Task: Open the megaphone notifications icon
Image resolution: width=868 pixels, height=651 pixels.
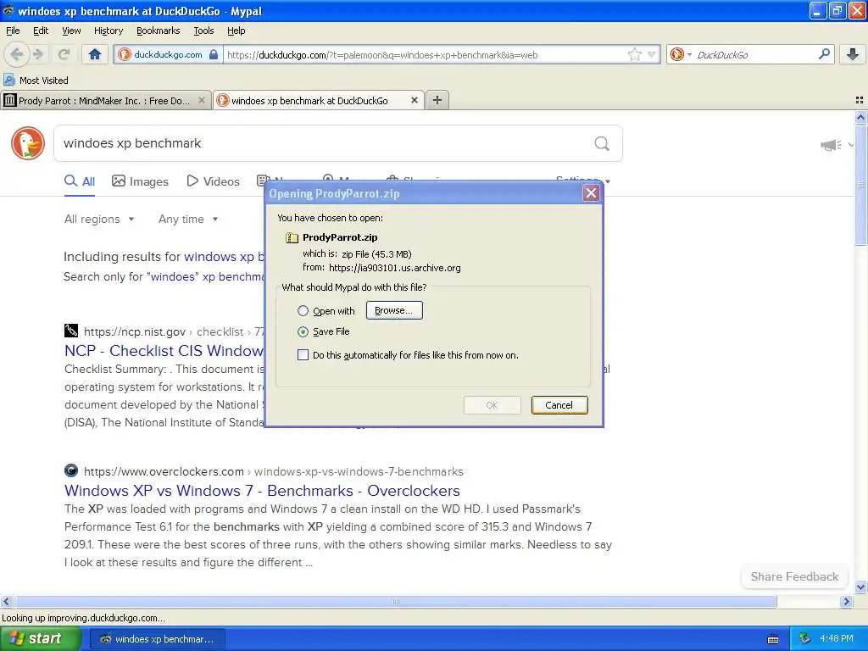Action: coord(831,145)
